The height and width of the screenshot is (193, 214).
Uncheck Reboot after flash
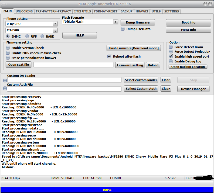click(109, 56)
